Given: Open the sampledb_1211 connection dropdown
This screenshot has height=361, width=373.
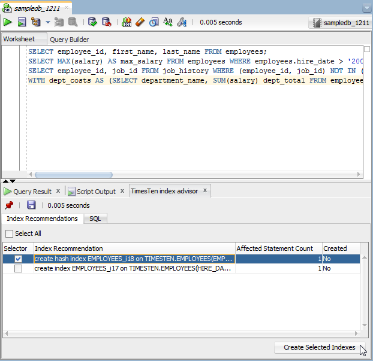Looking at the screenshot, I should click(340, 23).
